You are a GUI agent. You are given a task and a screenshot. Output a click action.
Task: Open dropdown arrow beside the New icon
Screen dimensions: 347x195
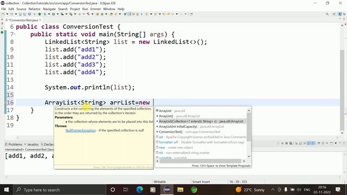(7, 14)
